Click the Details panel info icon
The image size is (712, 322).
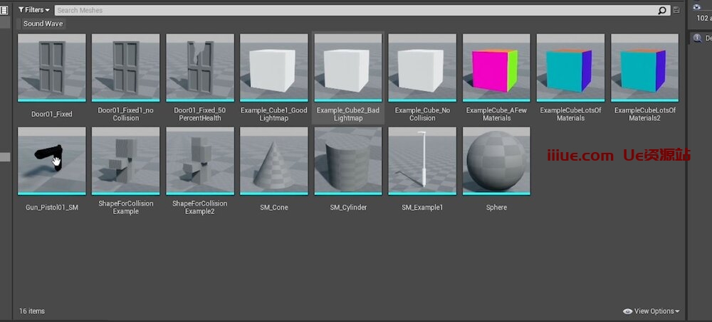pyautogui.click(x=698, y=38)
